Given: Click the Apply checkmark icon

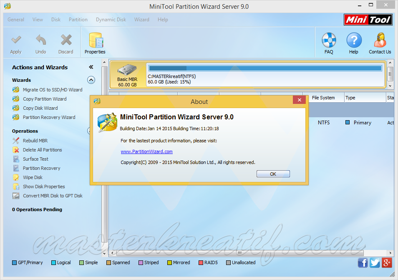Looking at the screenshot, I should [x=16, y=40].
